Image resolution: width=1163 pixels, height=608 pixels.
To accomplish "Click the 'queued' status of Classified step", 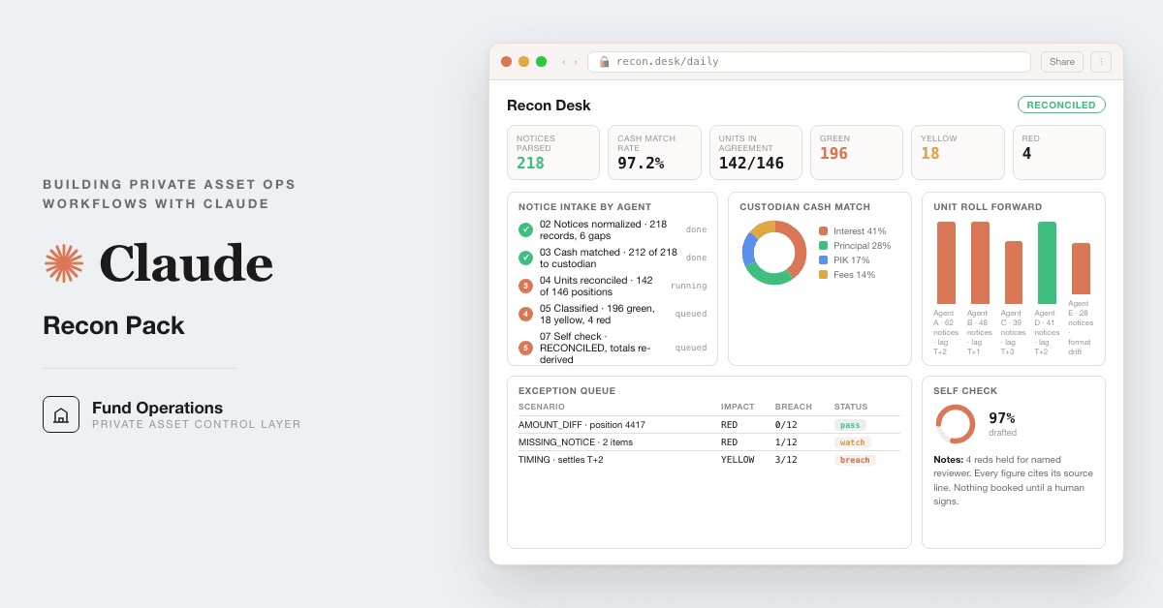I will point(691,314).
